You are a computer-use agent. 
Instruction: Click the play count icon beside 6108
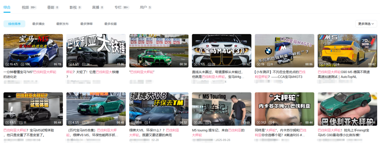(133, 123)
